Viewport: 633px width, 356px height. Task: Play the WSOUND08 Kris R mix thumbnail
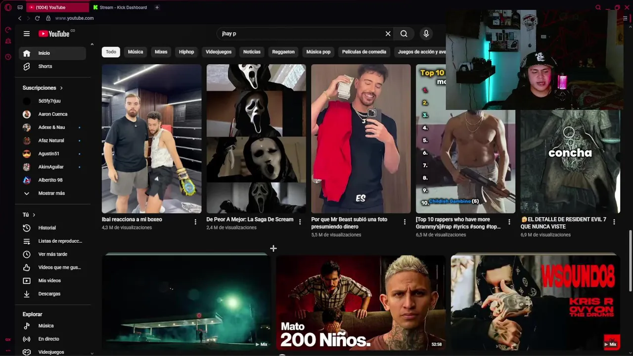(x=535, y=303)
